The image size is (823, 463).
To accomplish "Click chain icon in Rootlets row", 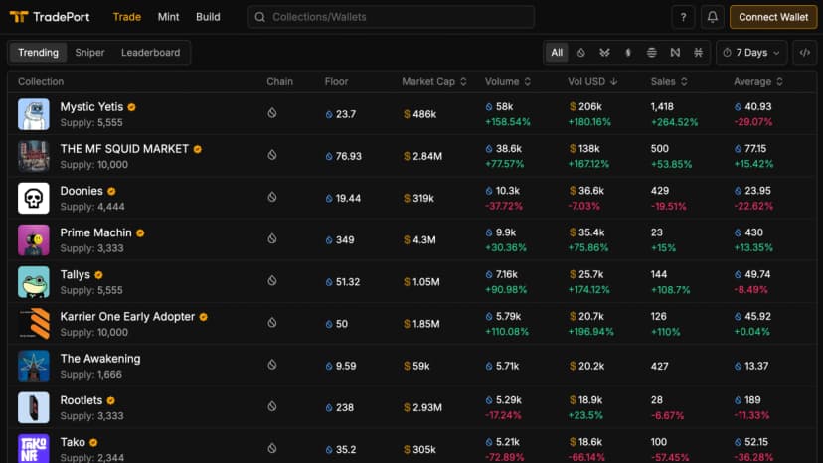I will pyautogui.click(x=272, y=406).
